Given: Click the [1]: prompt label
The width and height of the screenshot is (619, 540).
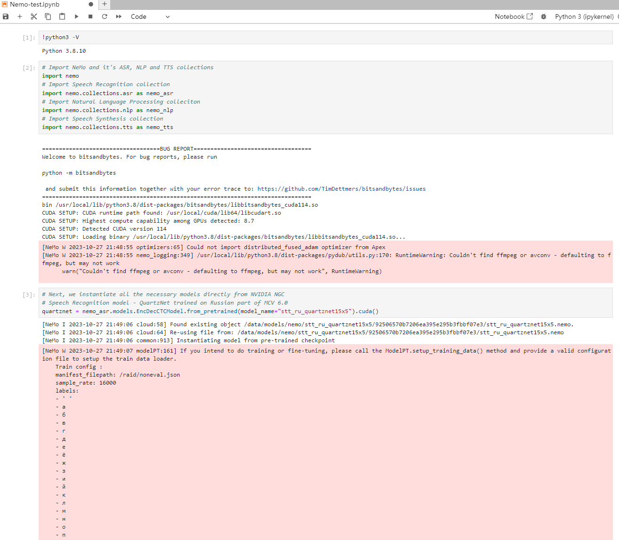Looking at the screenshot, I should click(29, 38).
